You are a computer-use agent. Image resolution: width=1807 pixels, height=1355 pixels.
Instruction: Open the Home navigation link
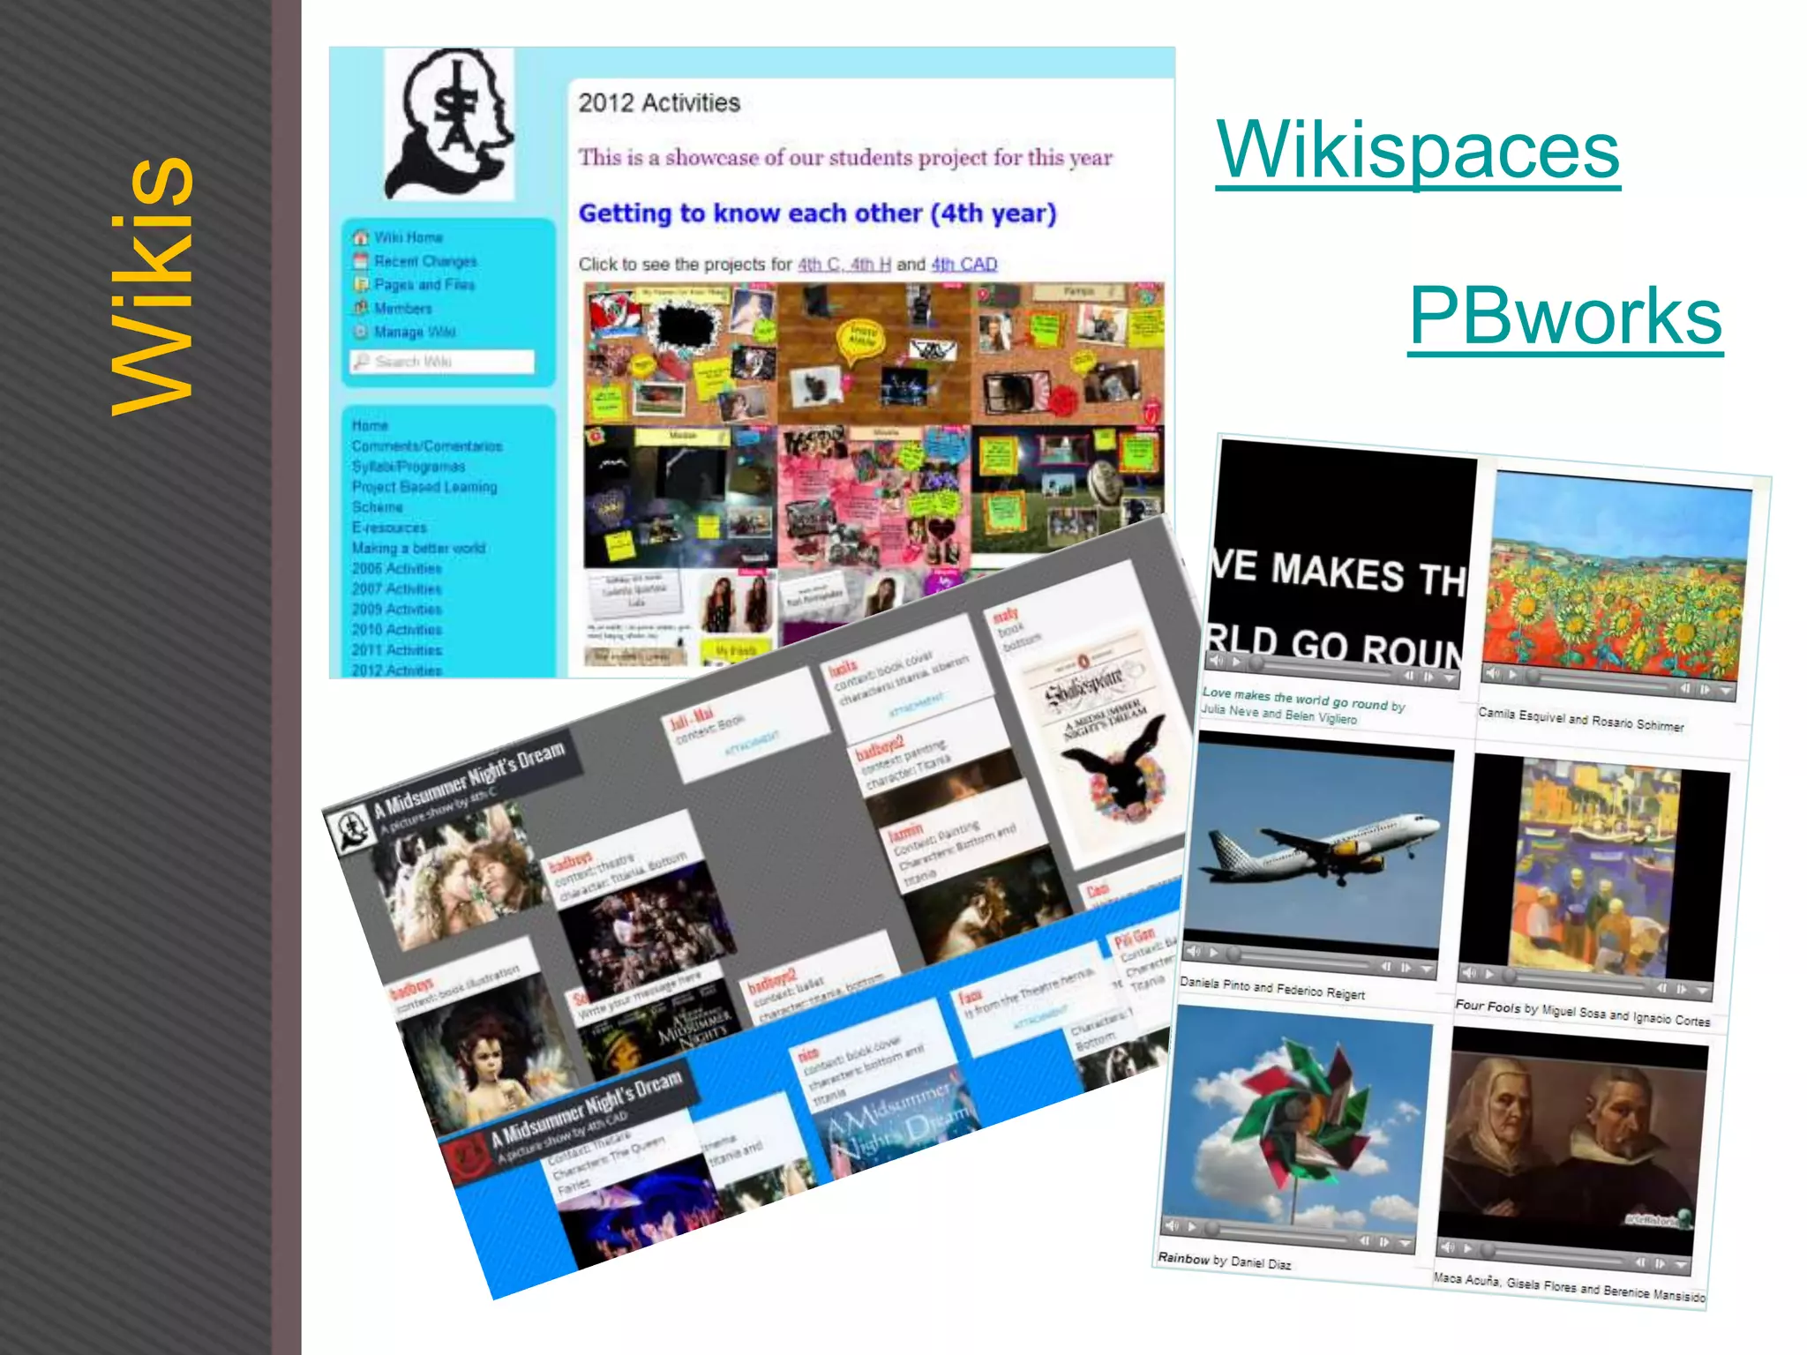tap(370, 425)
